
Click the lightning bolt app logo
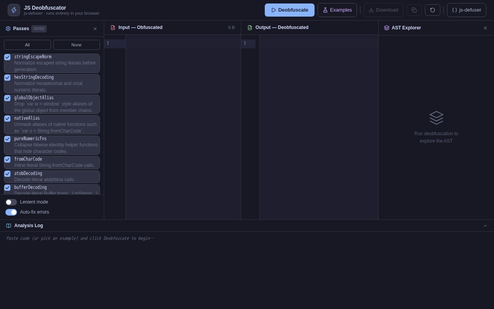tap(14, 10)
